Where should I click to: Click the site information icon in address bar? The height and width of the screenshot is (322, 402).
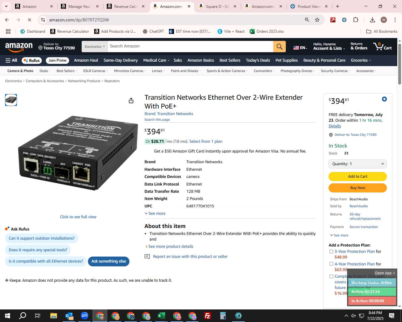(43, 20)
